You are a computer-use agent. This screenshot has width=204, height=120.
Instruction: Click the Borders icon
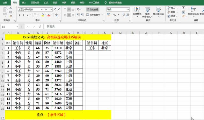point(35,15)
